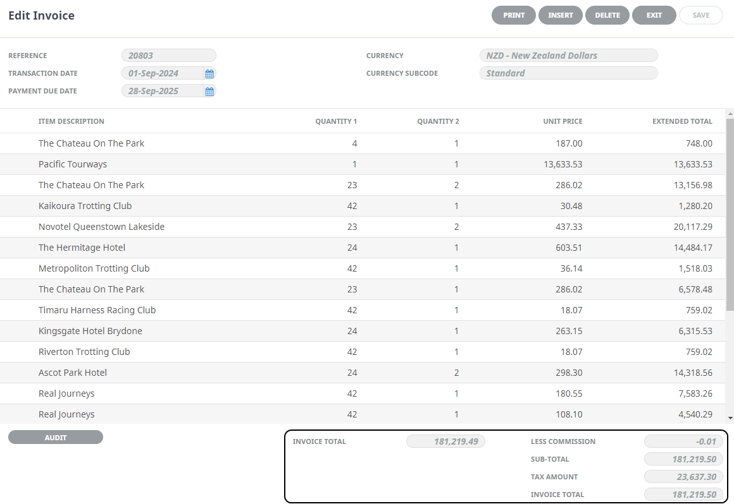Screen dimensions: 734x504
Task: Select the Kaikoura Trotting Club line item
Action: [x=85, y=206]
